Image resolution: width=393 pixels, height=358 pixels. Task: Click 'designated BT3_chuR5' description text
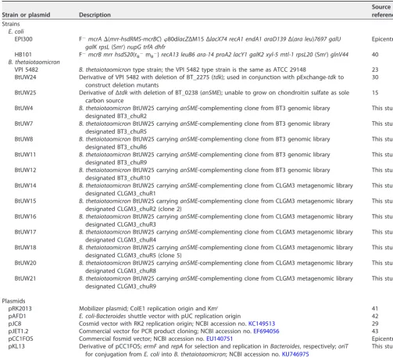coord(116,131)
